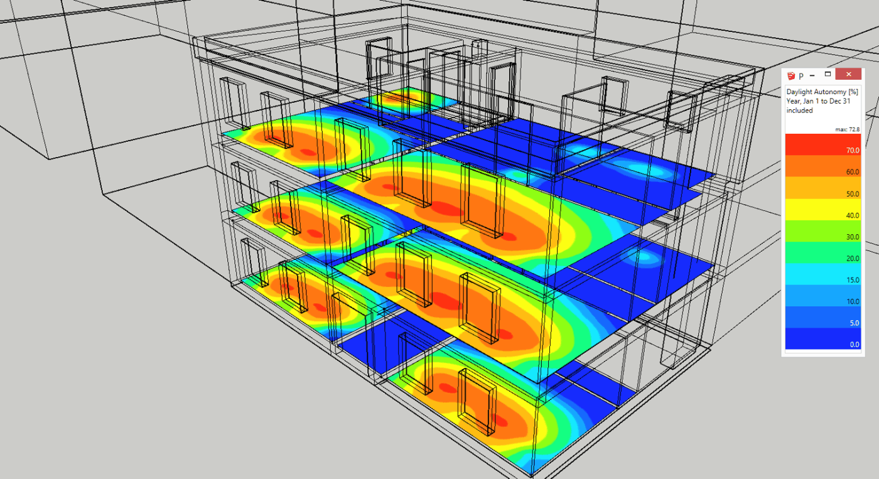Select the dark blue 0.0 legend swatch

tap(822, 339)
